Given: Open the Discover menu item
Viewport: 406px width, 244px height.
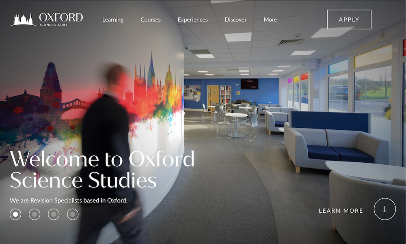Looking at the screenshot, I should 235,20.
